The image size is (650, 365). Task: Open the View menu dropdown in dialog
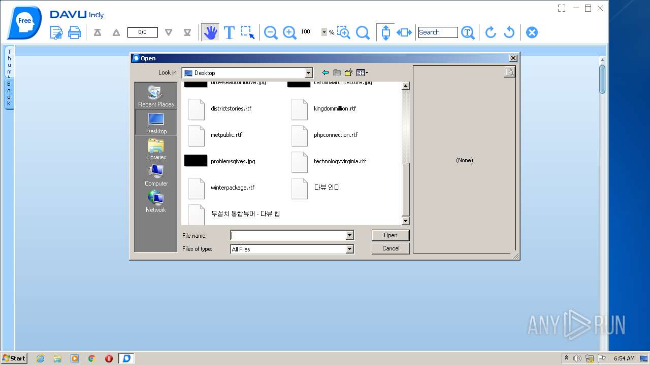(362, 73)
